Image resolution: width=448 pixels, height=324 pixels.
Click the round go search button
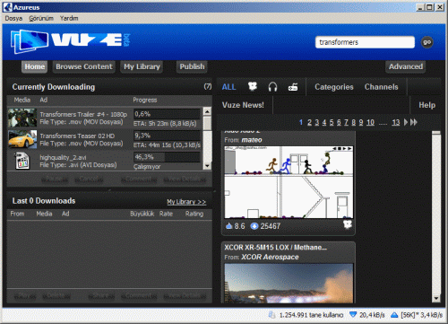[427, 42]
